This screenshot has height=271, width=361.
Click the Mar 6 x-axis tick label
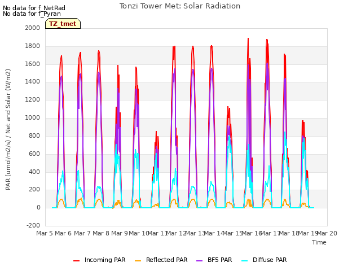pyautogui.click(x=63, y=233)
